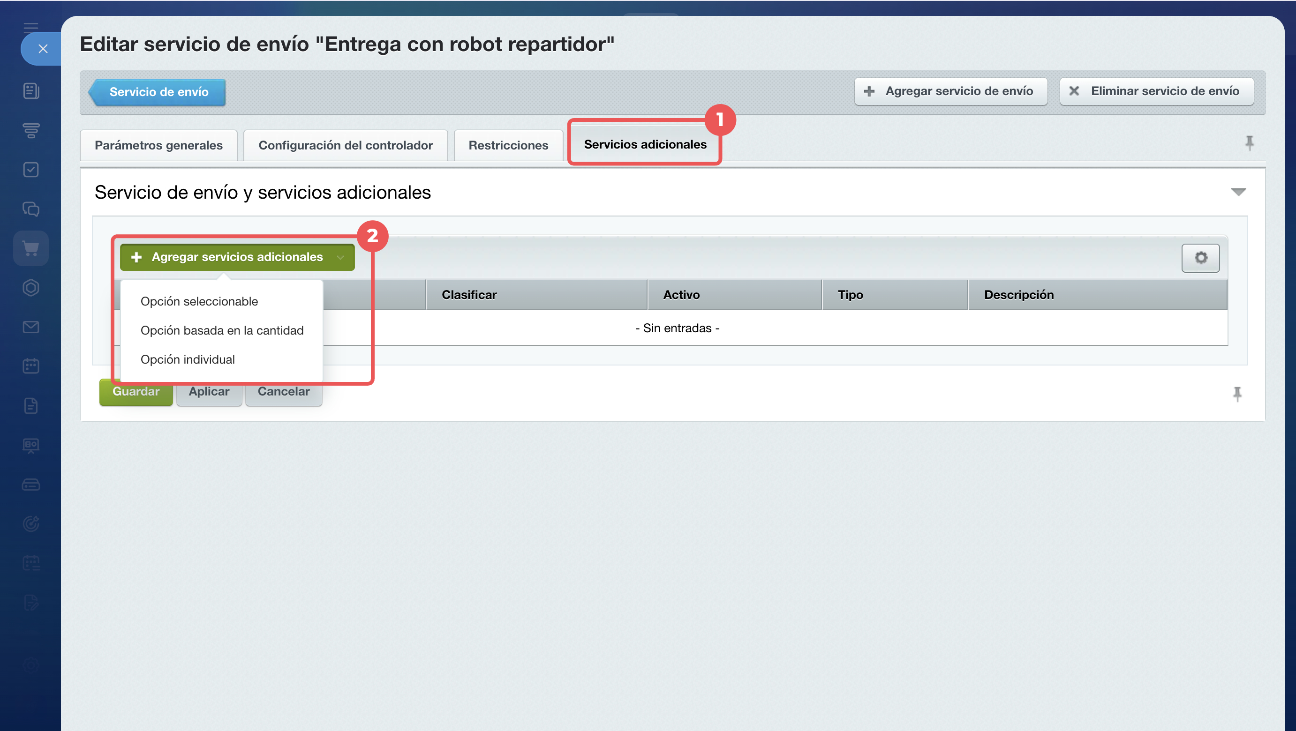Click the '- Sin entradas -' empty row text
Screen dimensions: 1296x731
click(677, 328)
